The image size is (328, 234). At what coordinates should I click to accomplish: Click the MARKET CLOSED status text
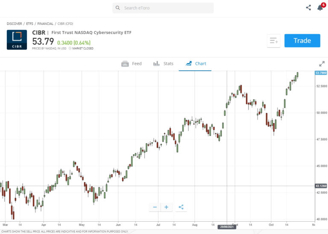pyautogui.click(x=82, y=49)
